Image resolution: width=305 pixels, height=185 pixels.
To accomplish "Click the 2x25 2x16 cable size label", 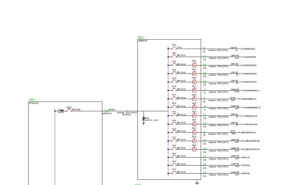I will coord(107,113).
